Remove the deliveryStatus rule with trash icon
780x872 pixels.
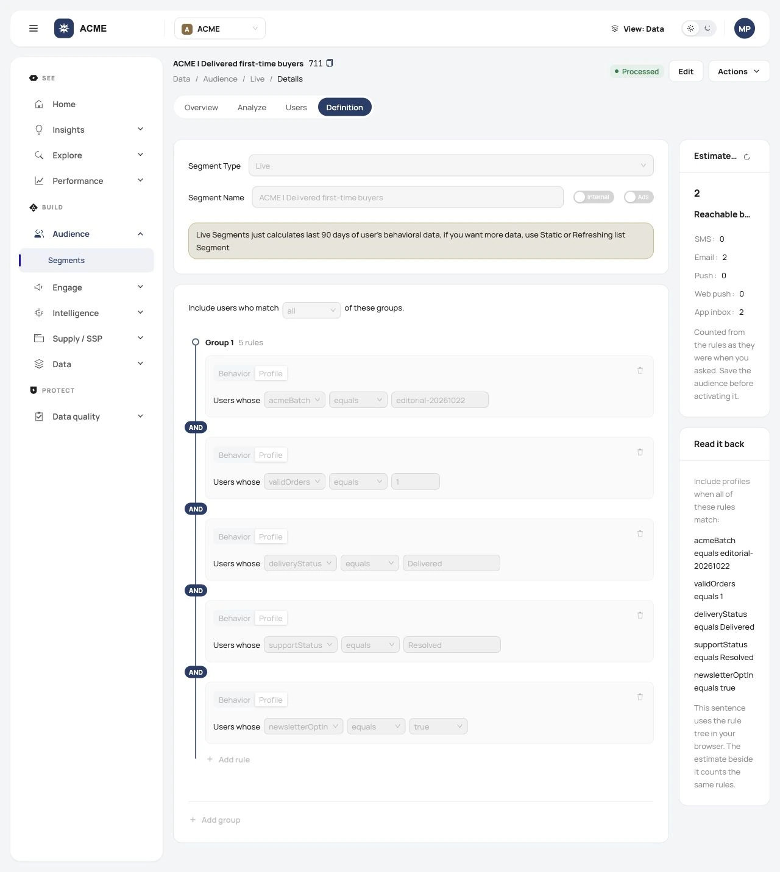640,533
